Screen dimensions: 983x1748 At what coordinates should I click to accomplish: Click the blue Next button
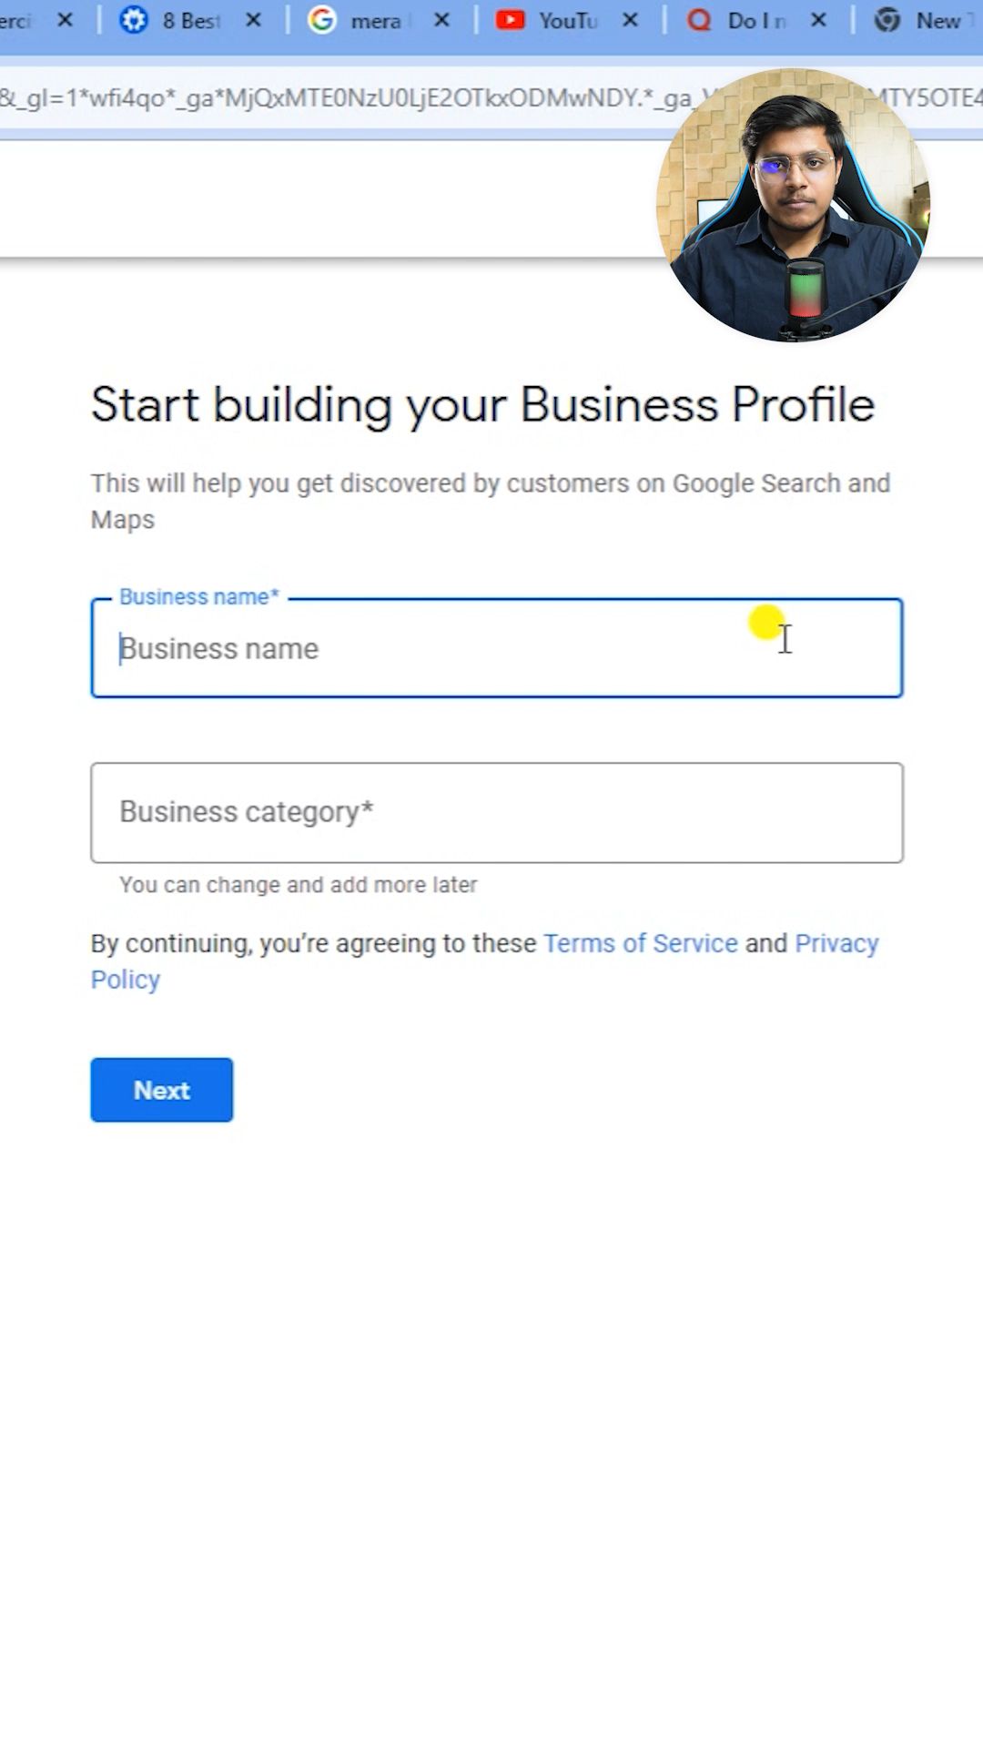click(162, 1090)
